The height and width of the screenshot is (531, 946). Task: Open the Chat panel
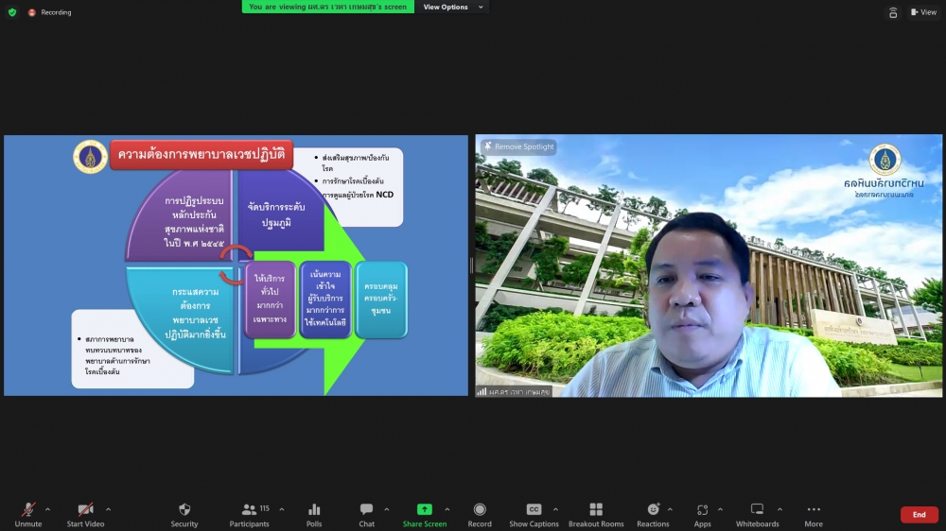point(366,510)
